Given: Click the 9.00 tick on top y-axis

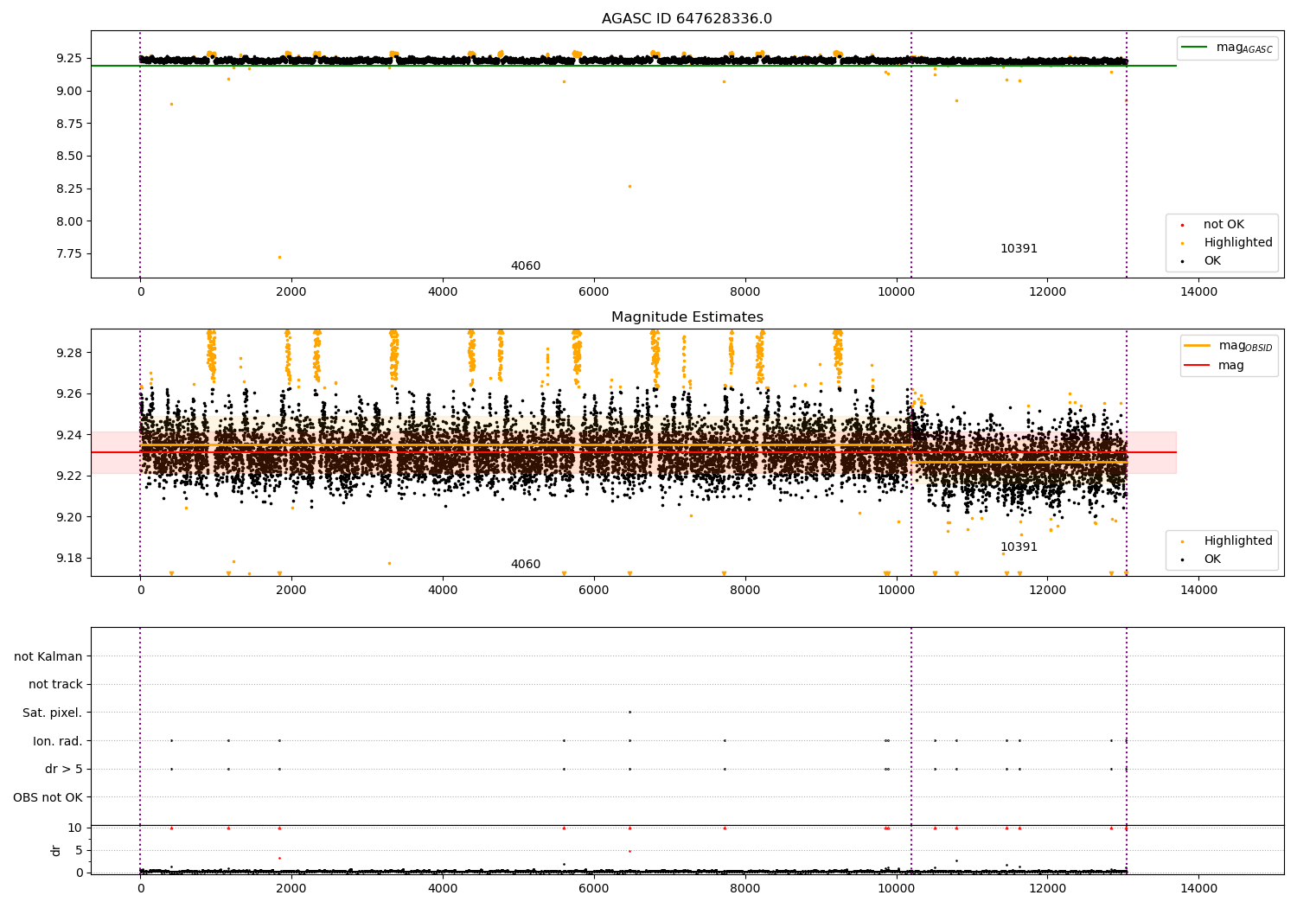Looking at the screenshot, I should (69, 91).
